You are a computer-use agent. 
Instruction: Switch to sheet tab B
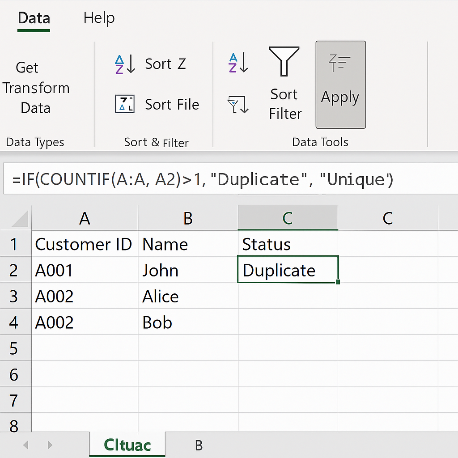point(199,445)
